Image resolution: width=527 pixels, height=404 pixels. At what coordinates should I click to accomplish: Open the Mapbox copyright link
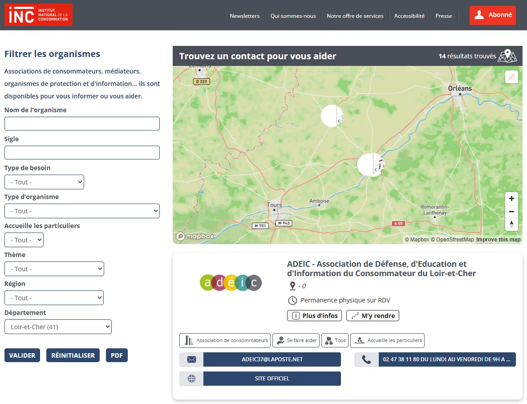pos(417,240)
